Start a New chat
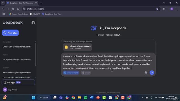The height and width of the screenshot is (101, 180). click(10, 33)
